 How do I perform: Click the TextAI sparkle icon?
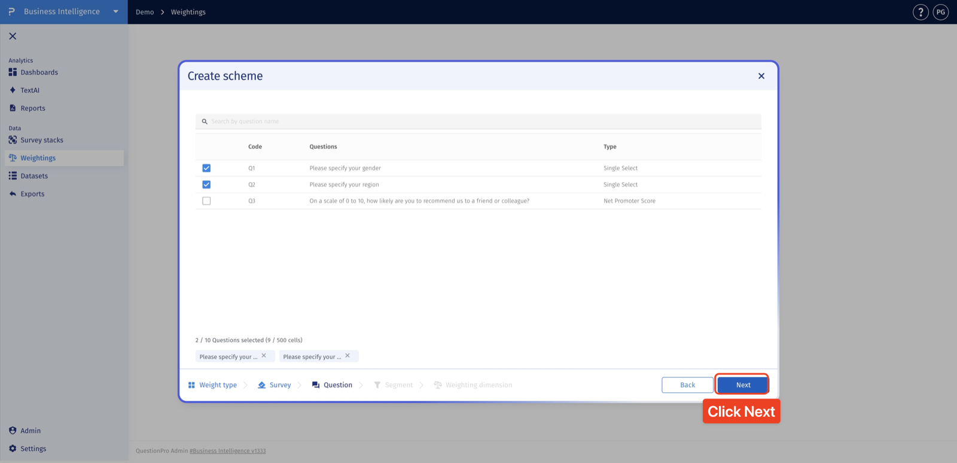[13, 90]
